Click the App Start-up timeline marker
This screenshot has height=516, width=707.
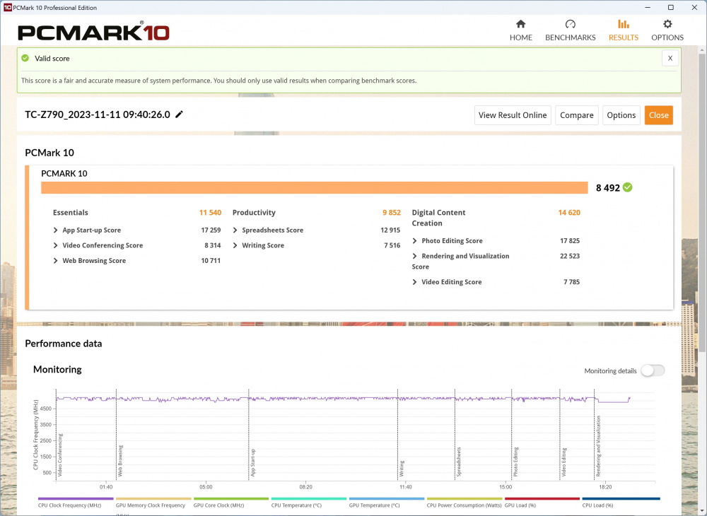(253, 462)
